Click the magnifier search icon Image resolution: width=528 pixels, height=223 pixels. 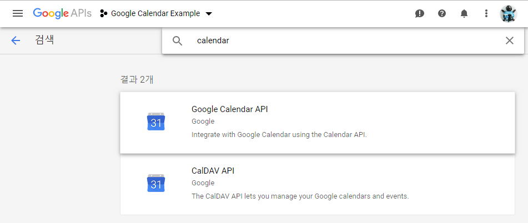click(178, 41)
